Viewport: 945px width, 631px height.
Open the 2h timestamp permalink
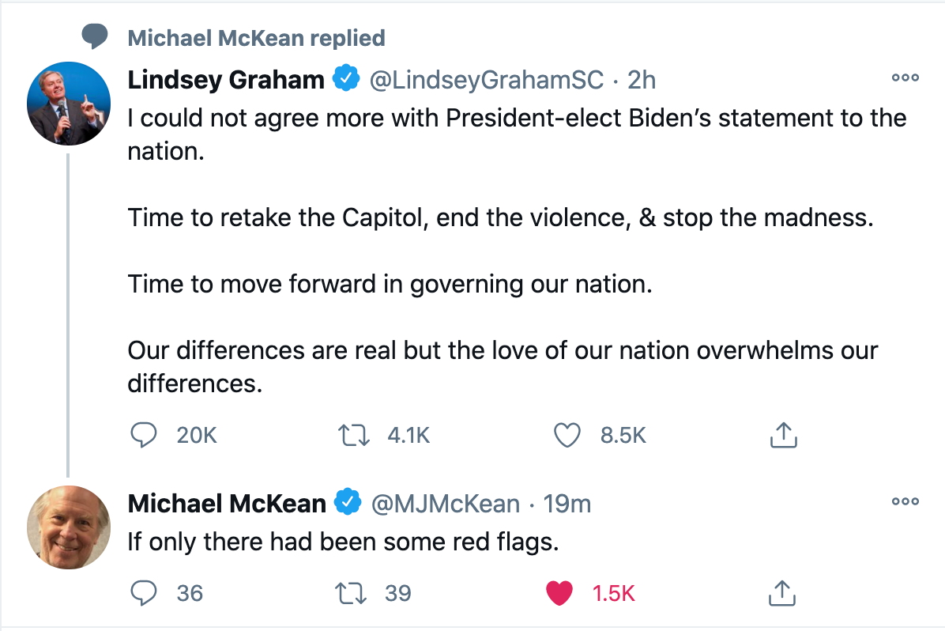(x=642, y=80)
